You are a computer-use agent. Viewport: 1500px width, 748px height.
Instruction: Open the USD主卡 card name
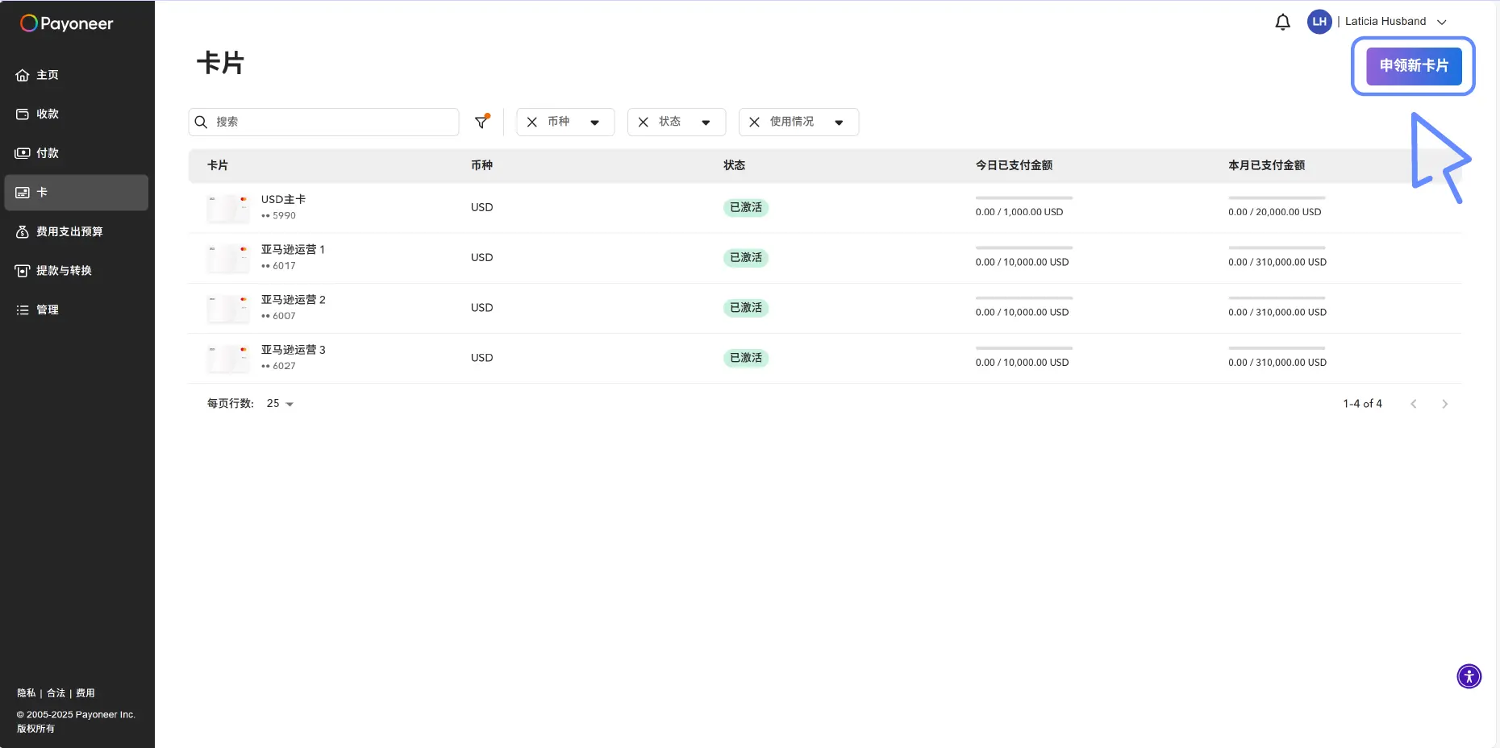click(283, 199)
